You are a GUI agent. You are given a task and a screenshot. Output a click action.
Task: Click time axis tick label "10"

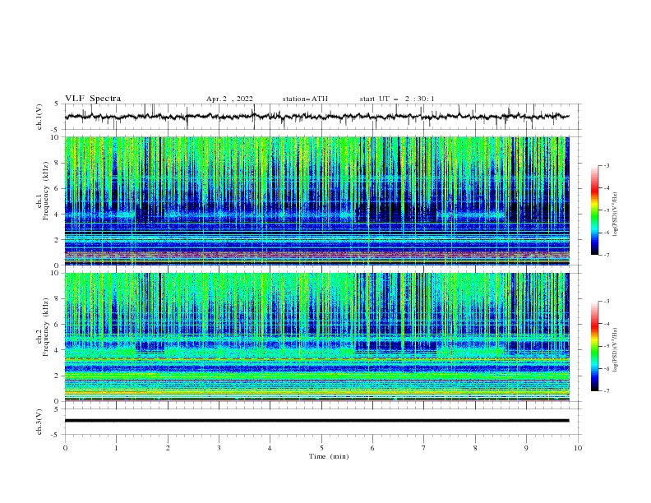[578, 448]
